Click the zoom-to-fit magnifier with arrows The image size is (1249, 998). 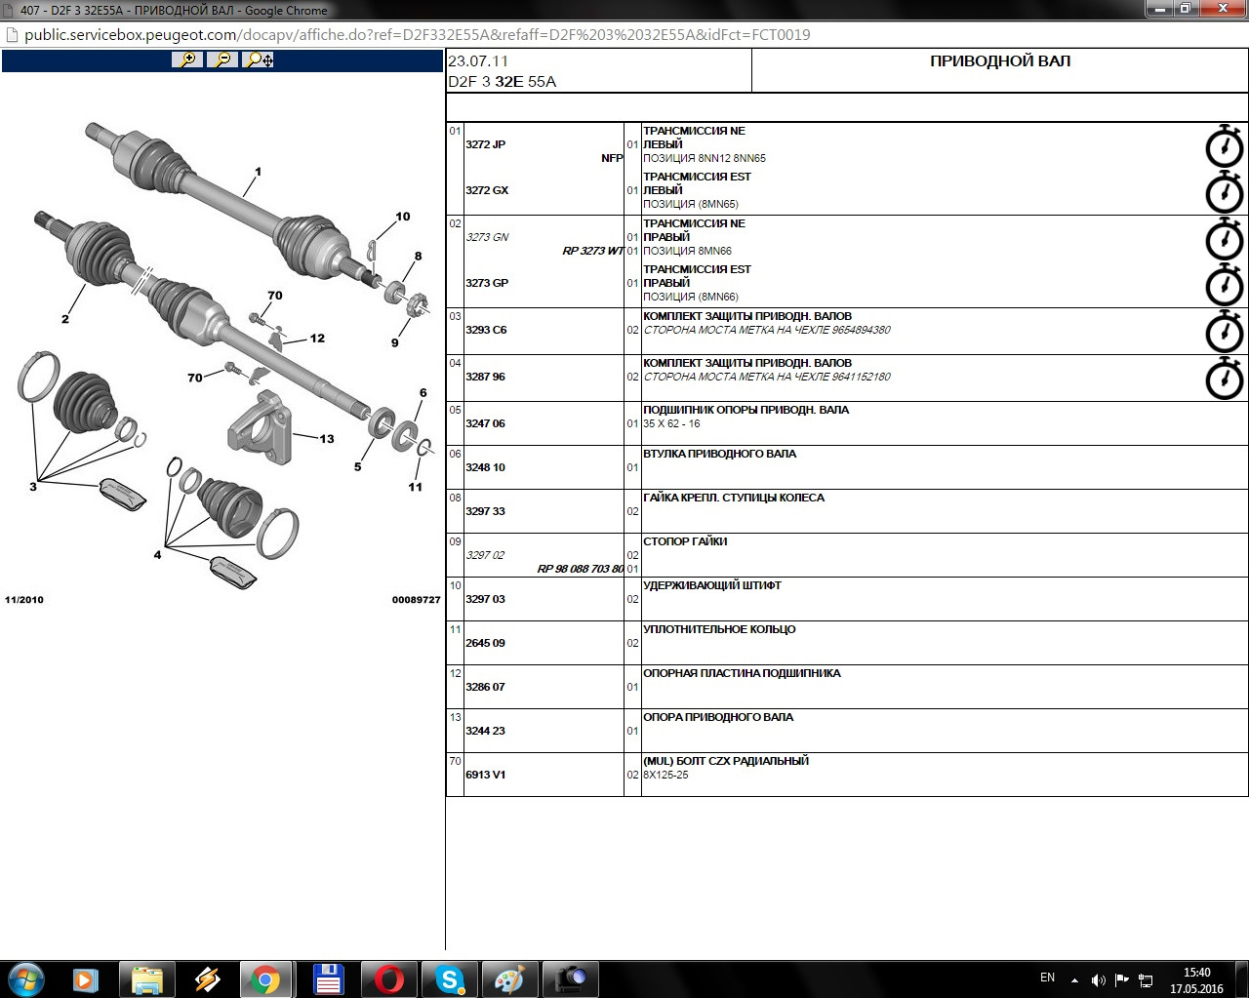tap(259, 60)
